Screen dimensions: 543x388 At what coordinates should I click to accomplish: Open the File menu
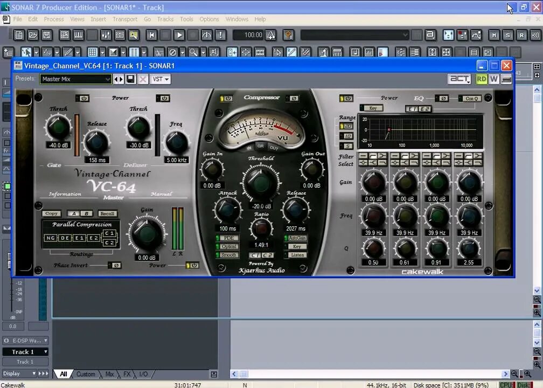(x=18, y=19)
